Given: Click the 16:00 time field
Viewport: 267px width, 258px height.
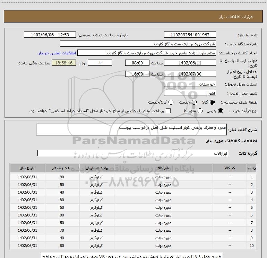Looking at the screenshot, I should point(137,74).
